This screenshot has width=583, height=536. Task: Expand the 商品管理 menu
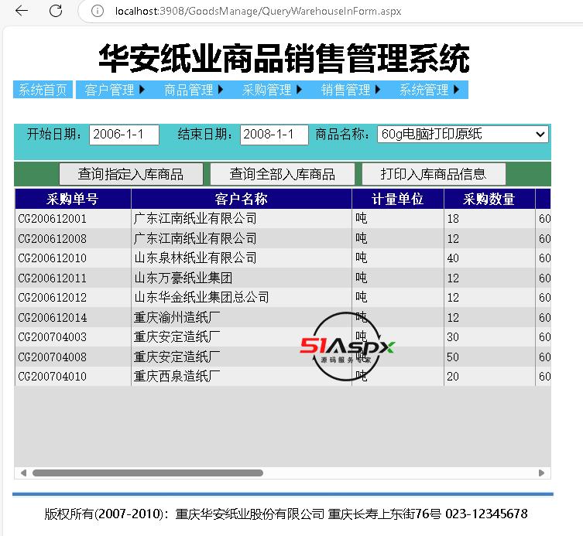194,90
